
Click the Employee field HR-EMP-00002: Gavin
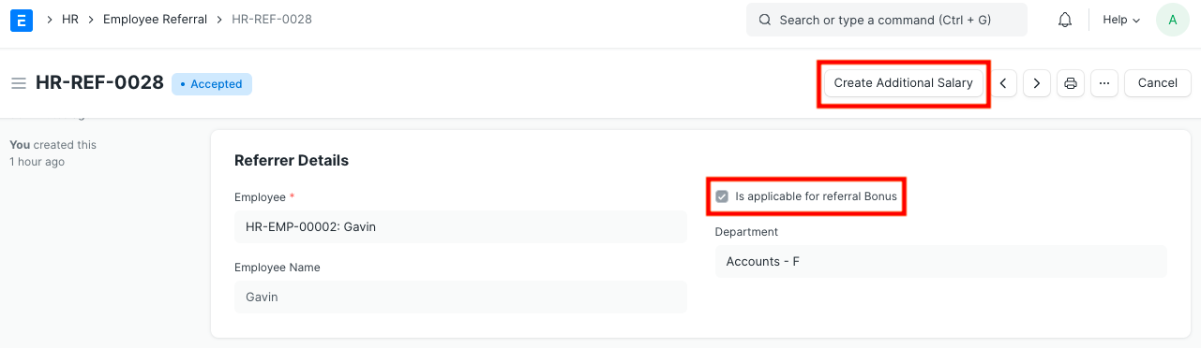pyautogui.click(x=460, y=226)
